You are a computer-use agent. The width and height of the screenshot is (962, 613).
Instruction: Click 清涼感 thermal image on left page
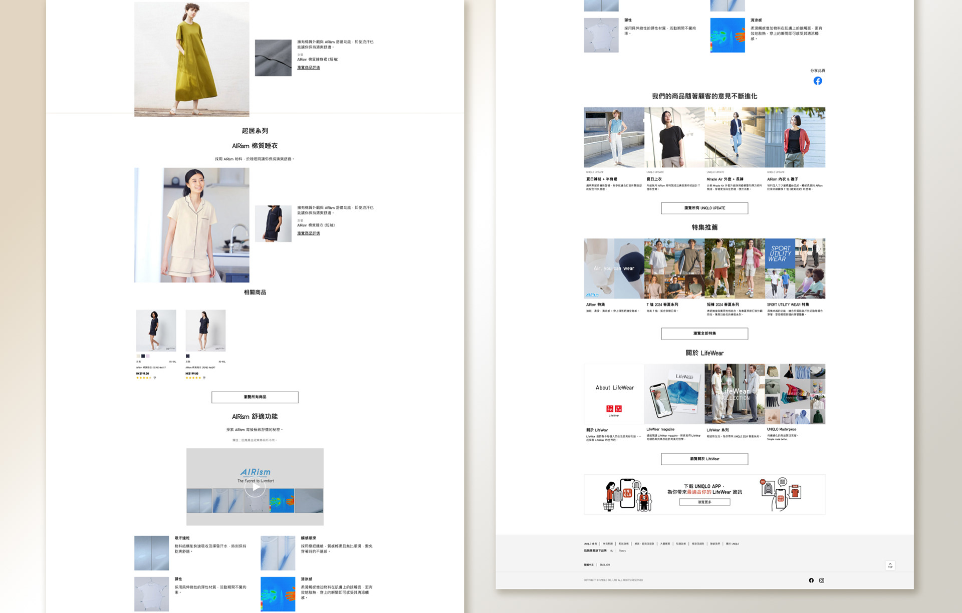pos(278,594)
